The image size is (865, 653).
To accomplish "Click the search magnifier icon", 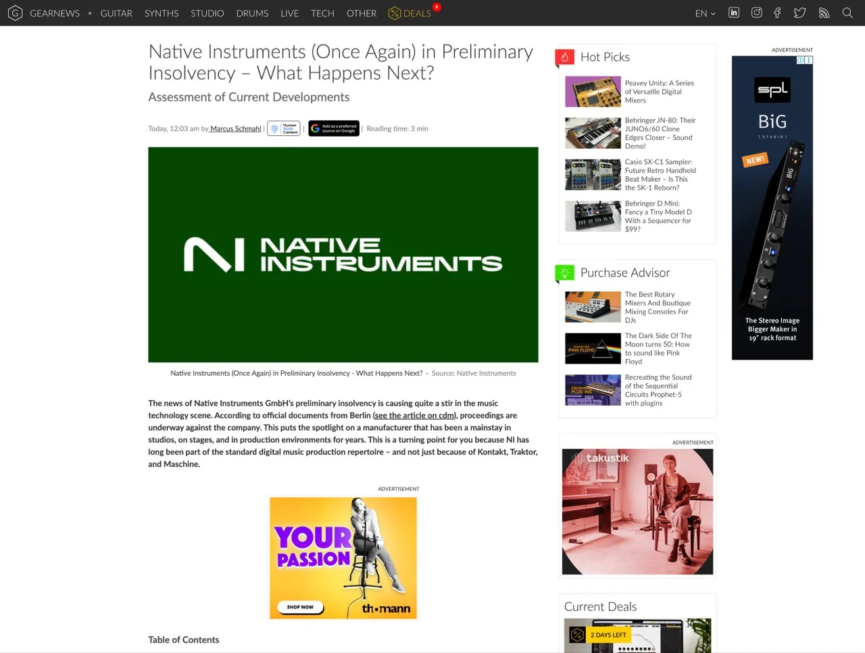I will coord(847,13).
